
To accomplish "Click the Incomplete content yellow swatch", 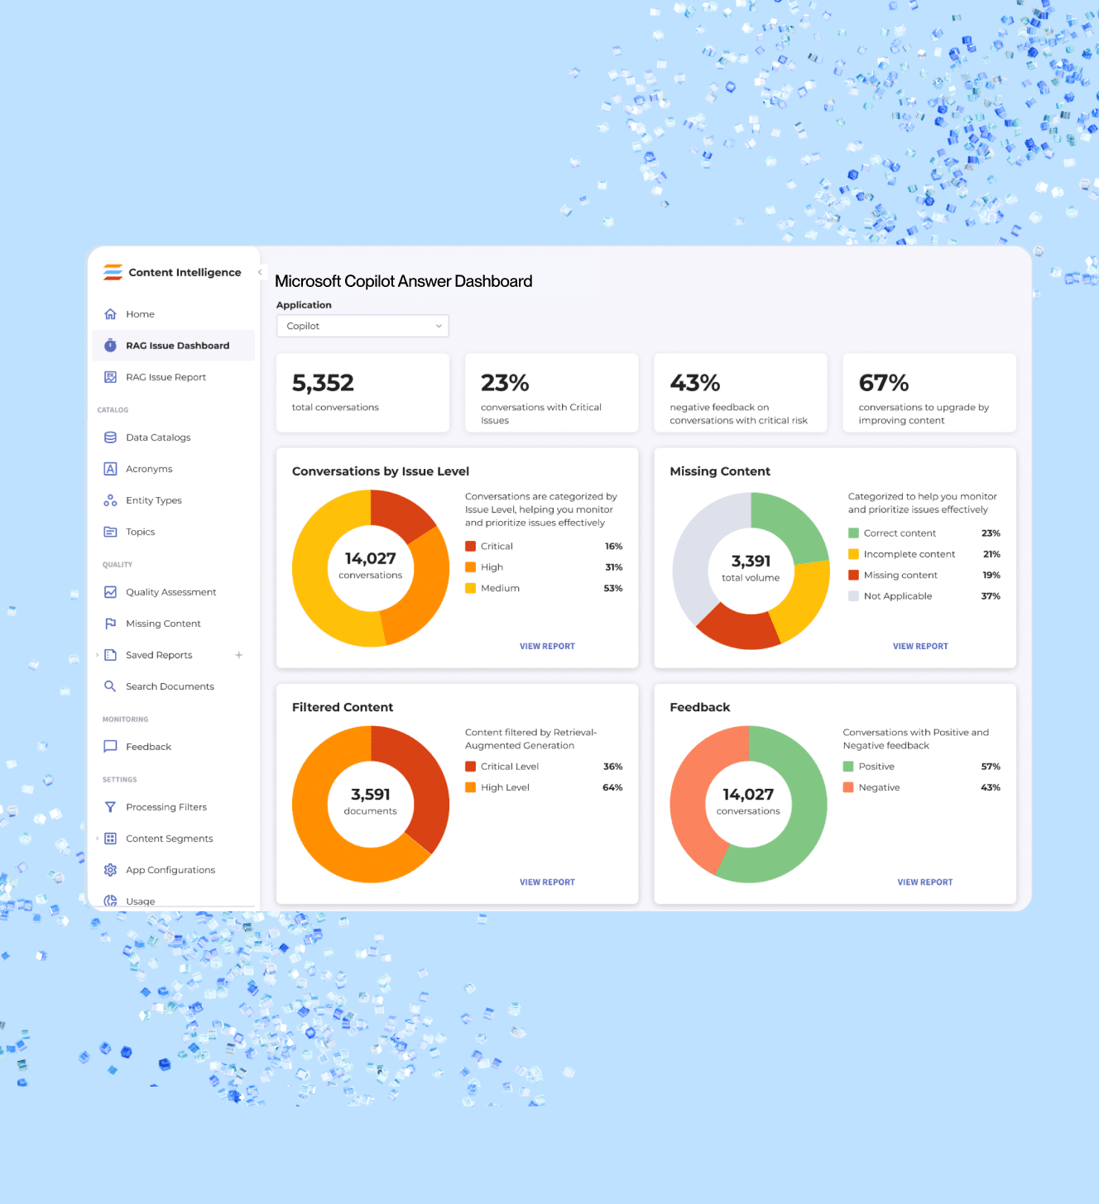I will 853,554.
